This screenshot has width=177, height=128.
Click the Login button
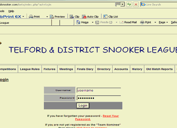coord(83,106)
